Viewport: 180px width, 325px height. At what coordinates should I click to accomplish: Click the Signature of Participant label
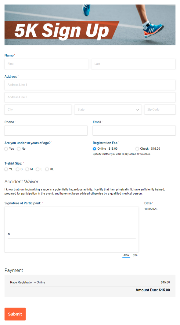click(23, 203)
